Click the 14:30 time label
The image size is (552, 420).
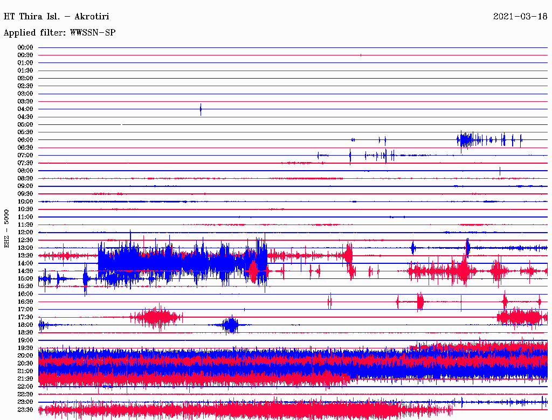(25, 271)
